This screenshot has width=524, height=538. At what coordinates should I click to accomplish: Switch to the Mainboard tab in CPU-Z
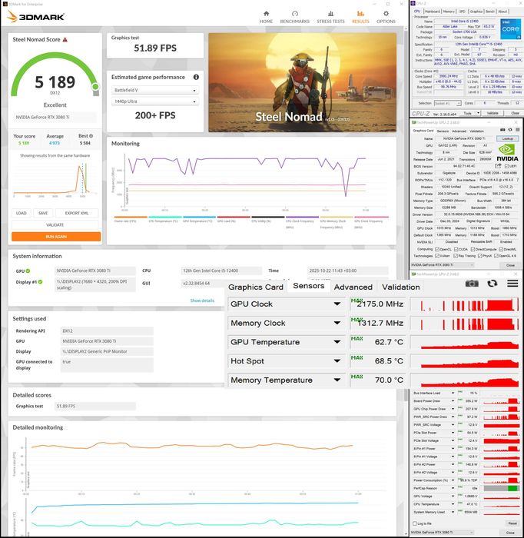tap(432, 12)
